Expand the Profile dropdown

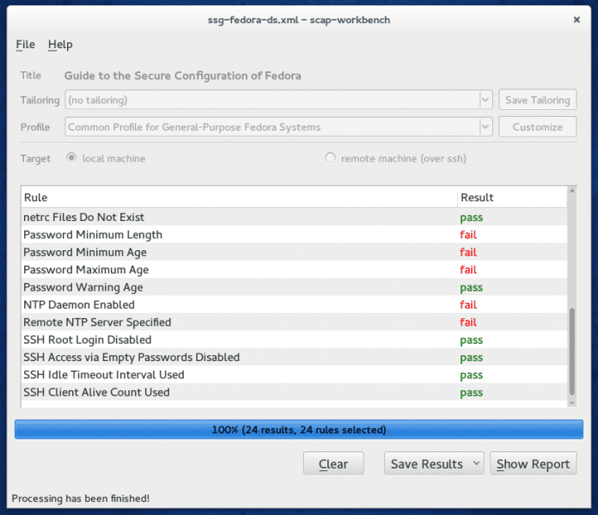[485, 127]
